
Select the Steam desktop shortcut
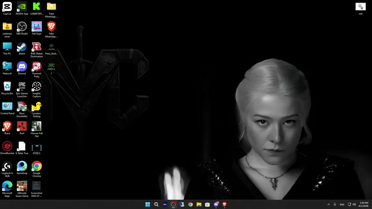[x=22, y=48]
